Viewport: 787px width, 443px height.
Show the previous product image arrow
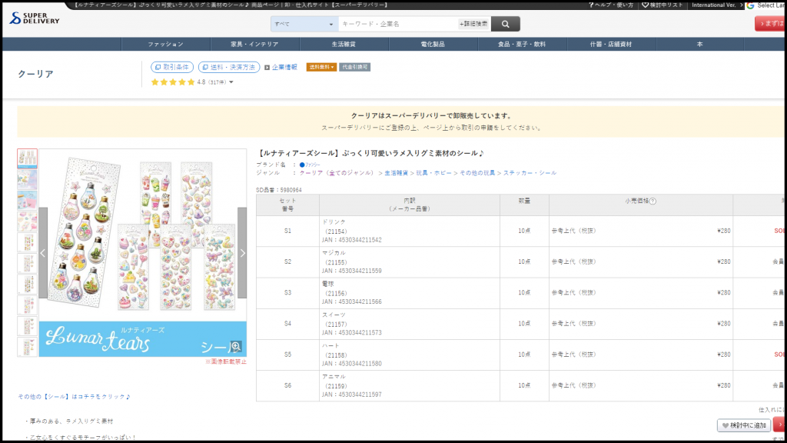click(x=43, y=253)
